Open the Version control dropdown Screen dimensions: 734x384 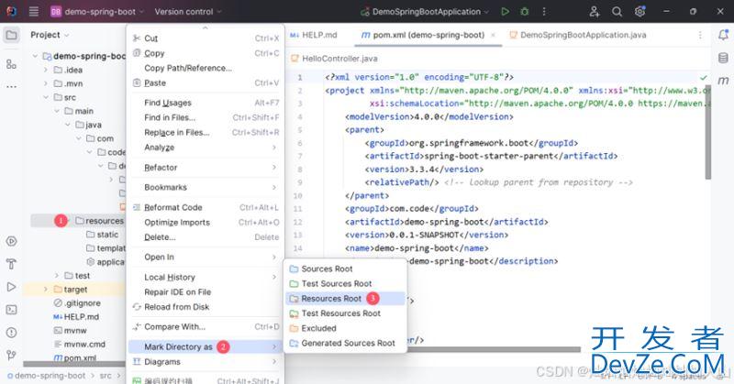click(188, 12)
